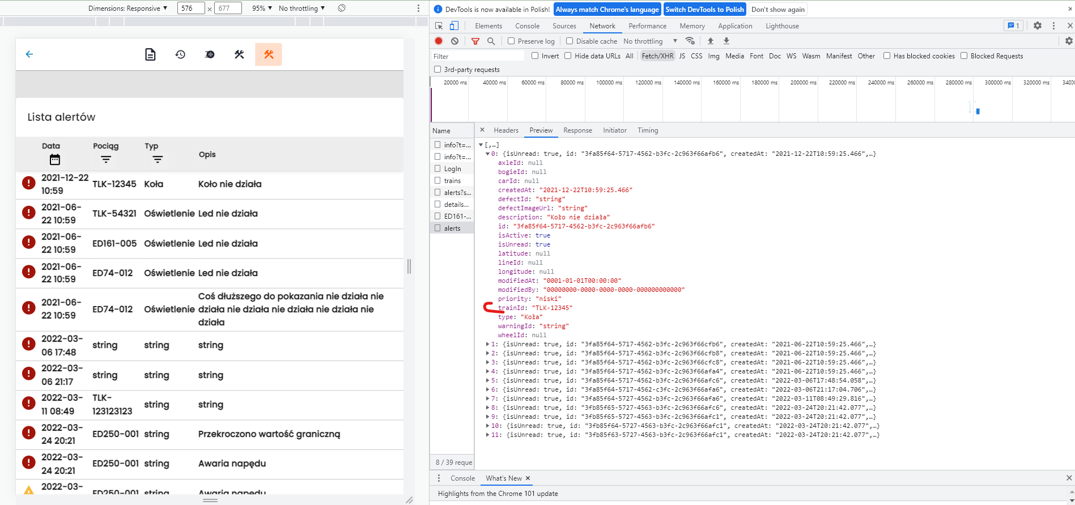Open the filter icon under Pociąg column
1075x505 pixels.
click(106, 160)
